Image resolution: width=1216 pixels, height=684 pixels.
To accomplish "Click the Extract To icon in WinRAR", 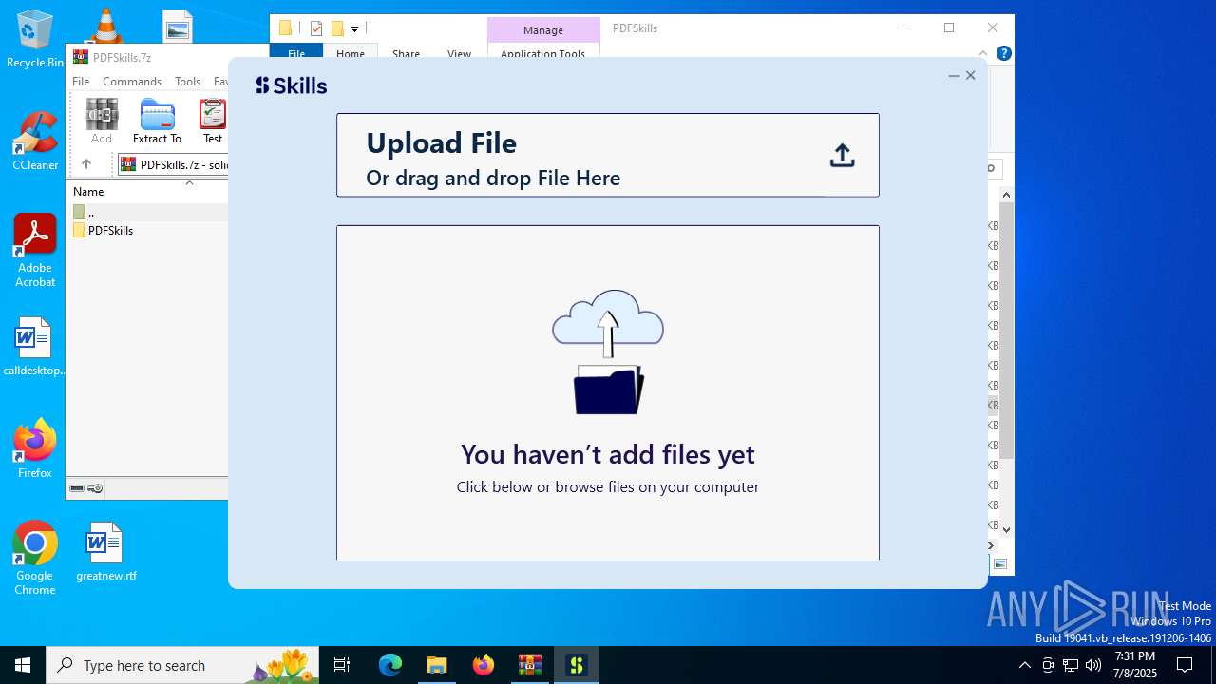I will (157, 122).
